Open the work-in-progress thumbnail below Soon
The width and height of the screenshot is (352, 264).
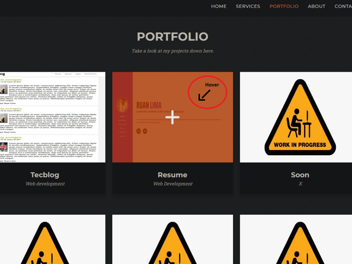pyautogui.click(x=296, y=239)
